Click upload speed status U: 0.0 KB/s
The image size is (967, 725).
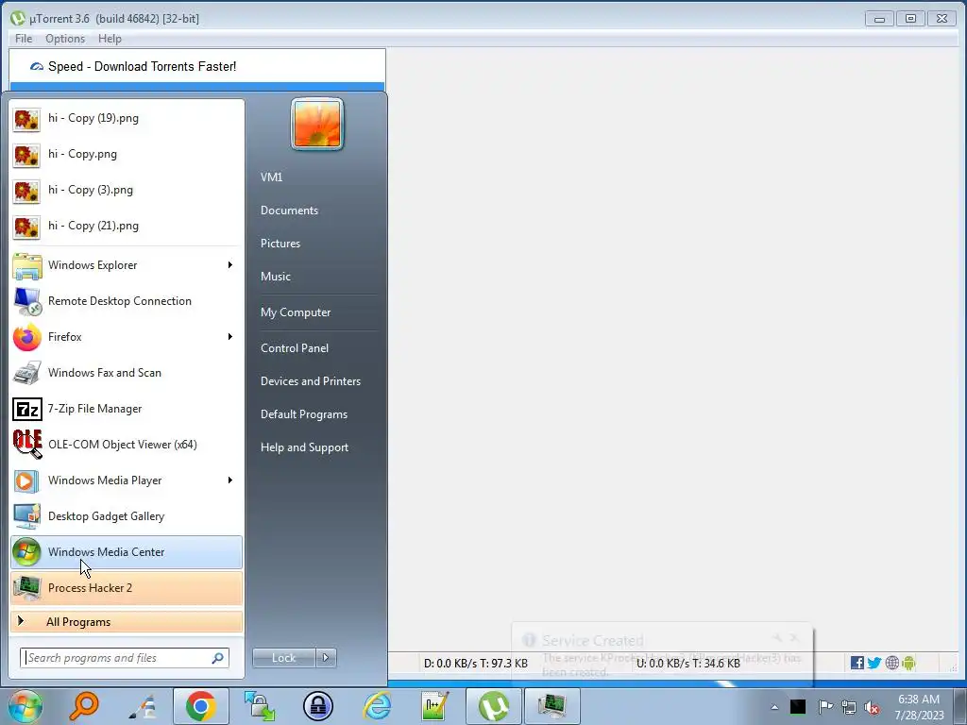pyautogui.click(x=688, y=664)
